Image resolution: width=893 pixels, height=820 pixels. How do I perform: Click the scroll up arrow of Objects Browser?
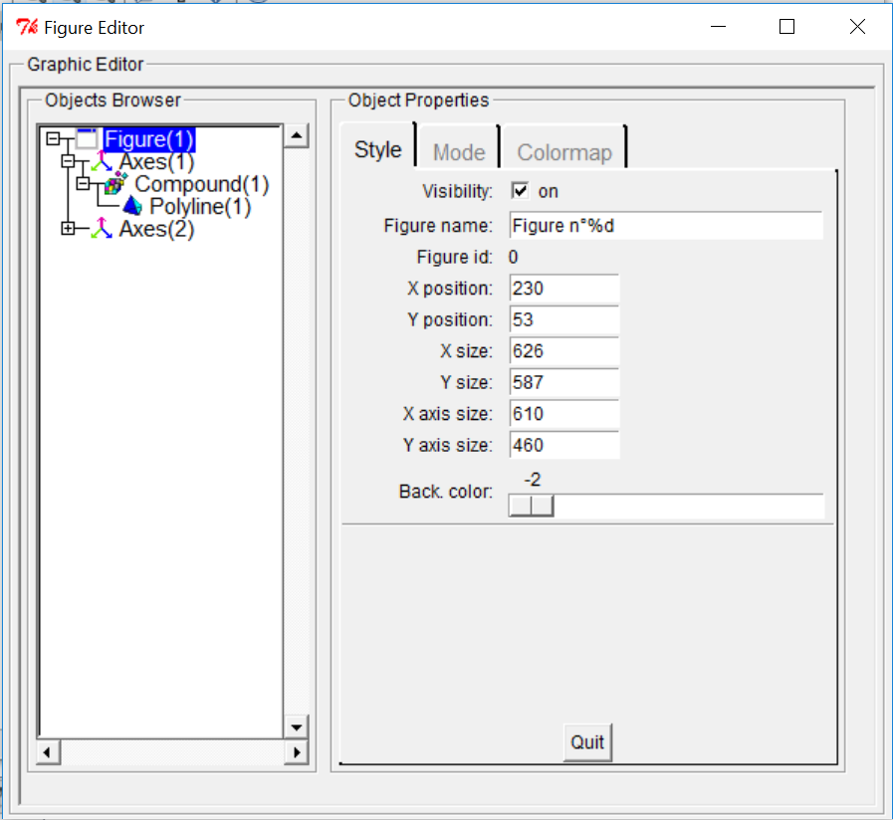tap(296, 135)
